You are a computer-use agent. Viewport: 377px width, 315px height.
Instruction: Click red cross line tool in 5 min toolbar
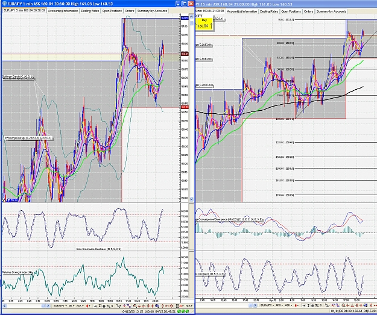point(152,306)
